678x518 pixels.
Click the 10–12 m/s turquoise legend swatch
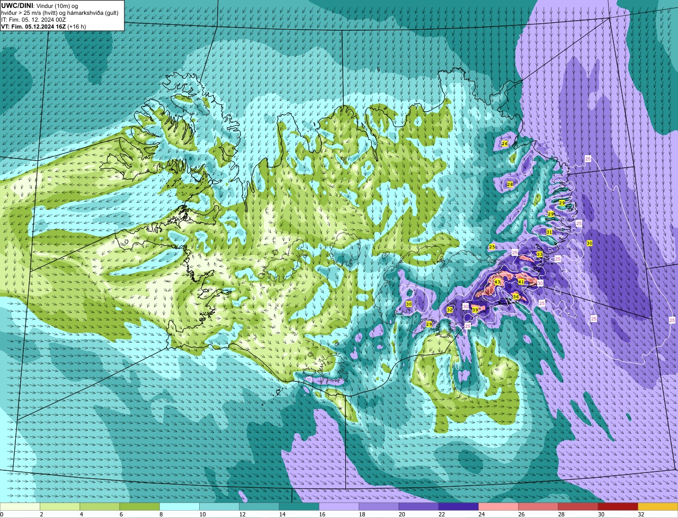(x=219, y=507)
